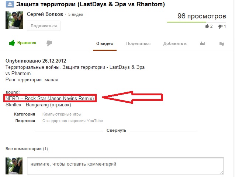
Task: Open the Поделиться tab
Action: (x=138, y=43)
